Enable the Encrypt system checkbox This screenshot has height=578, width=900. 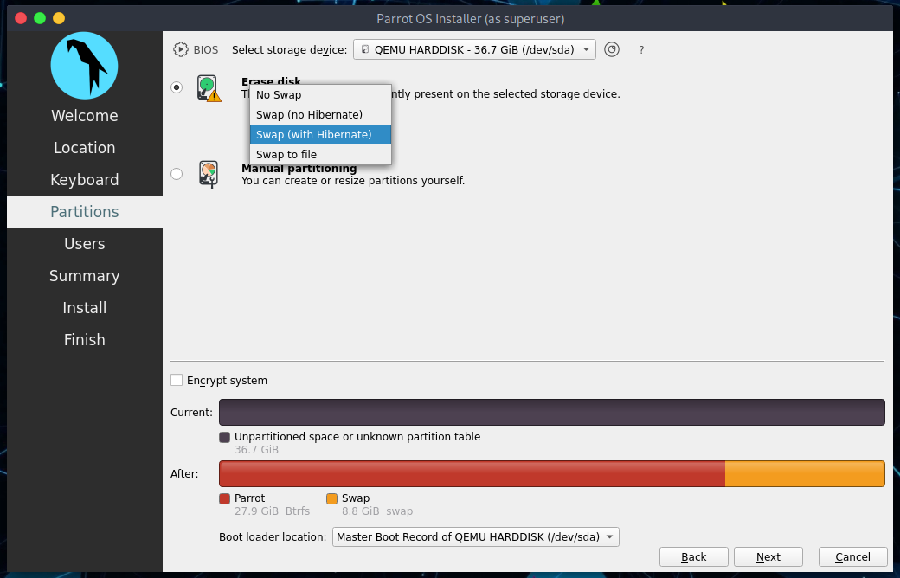pyautogui.click(x=177, y=380)
